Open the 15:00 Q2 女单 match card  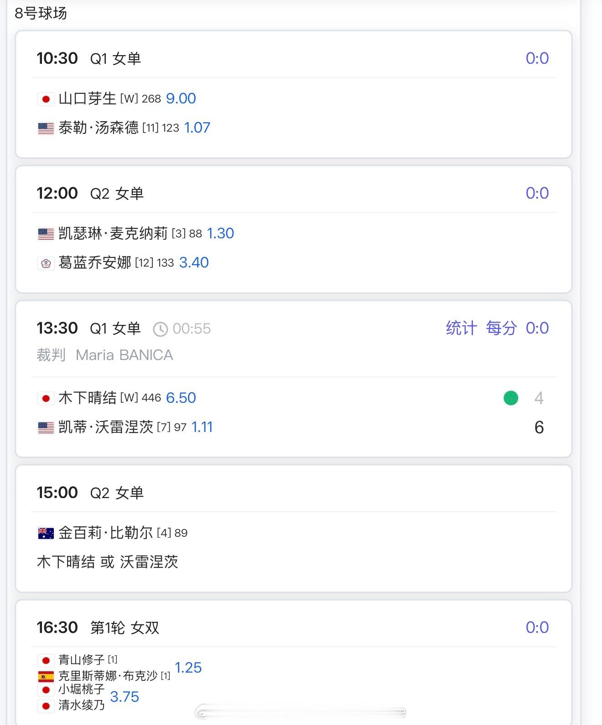tap(294, 529)
